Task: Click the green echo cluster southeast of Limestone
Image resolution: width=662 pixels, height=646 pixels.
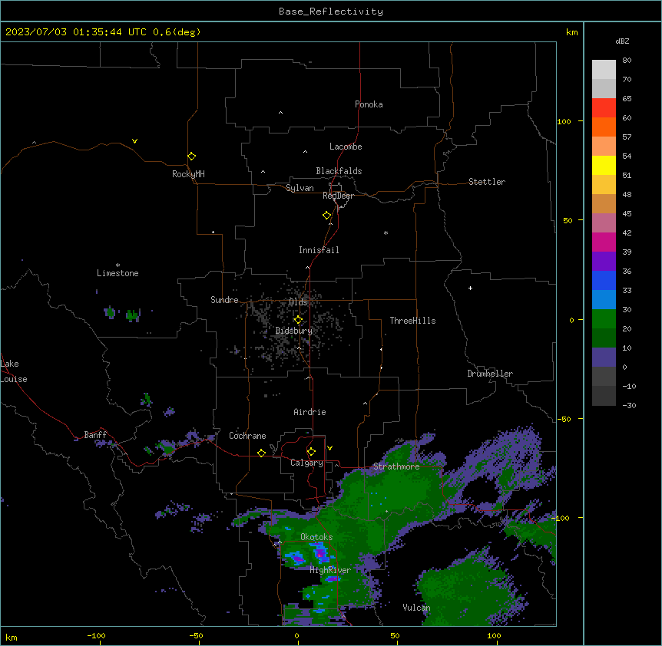Action: (133, 315)
